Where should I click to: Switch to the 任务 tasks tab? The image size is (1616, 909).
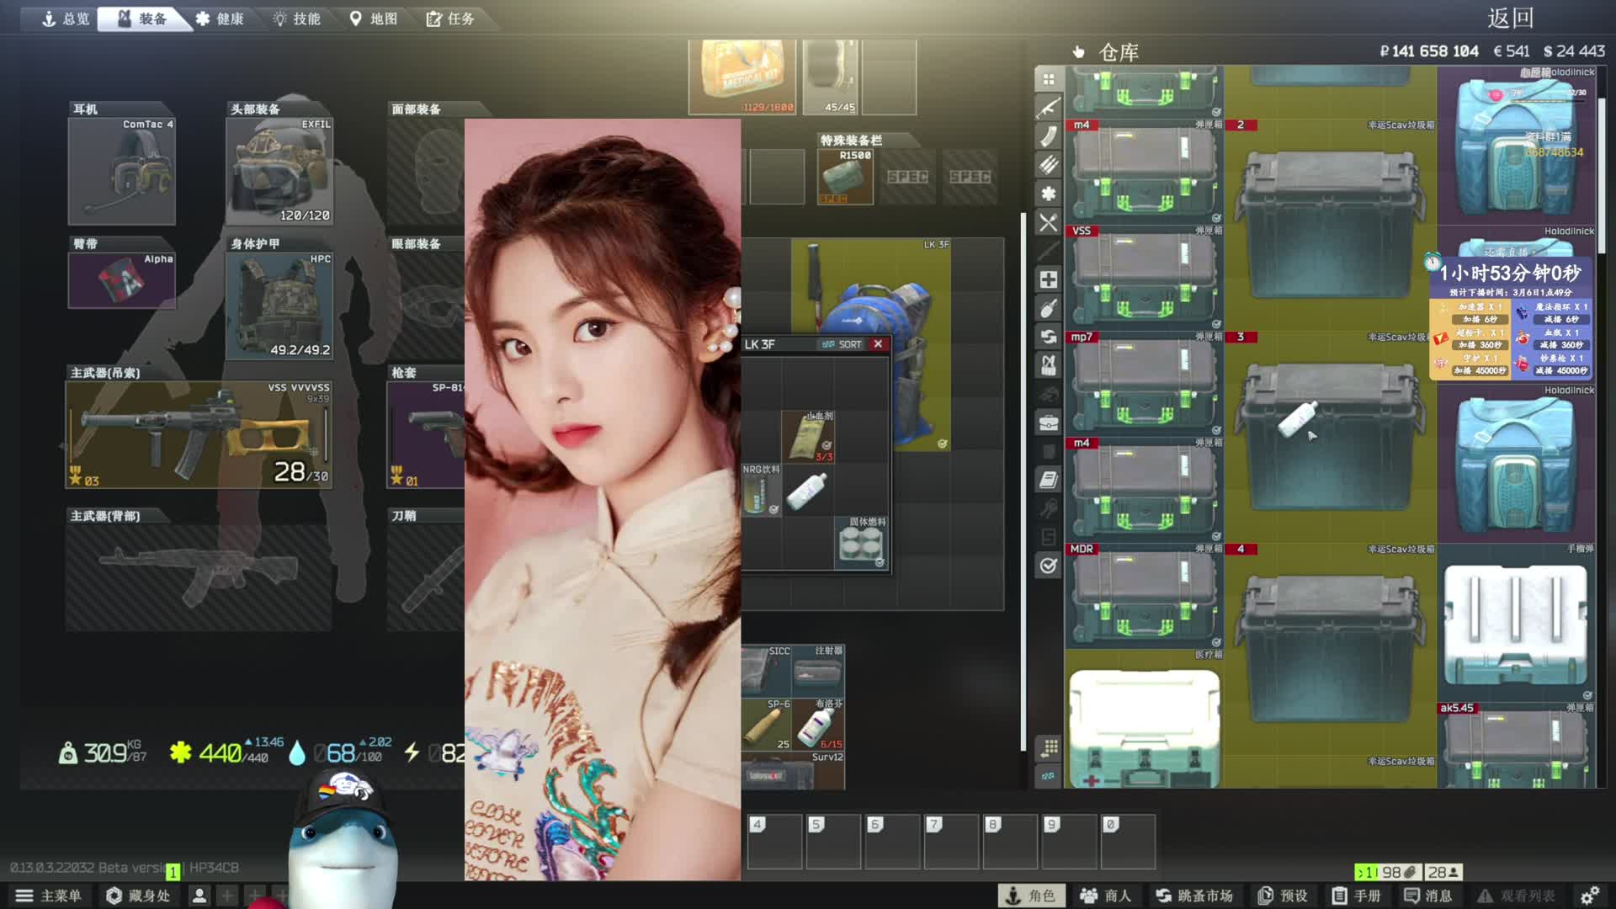coord(450,19)
